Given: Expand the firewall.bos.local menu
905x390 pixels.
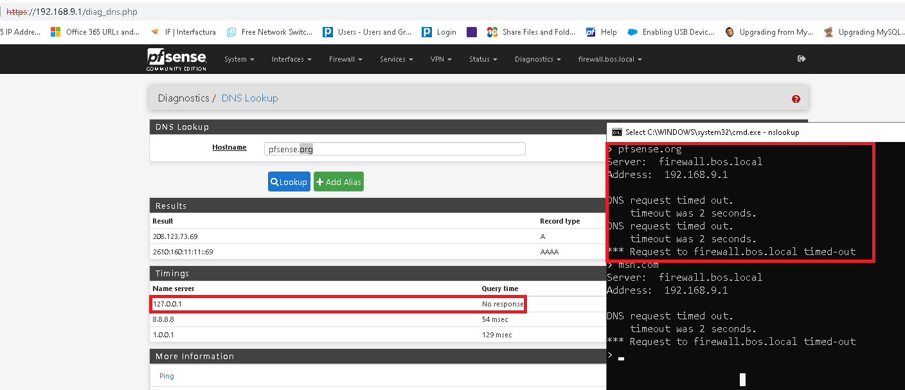Looking at the screenshot, I should tap(610, 59).
